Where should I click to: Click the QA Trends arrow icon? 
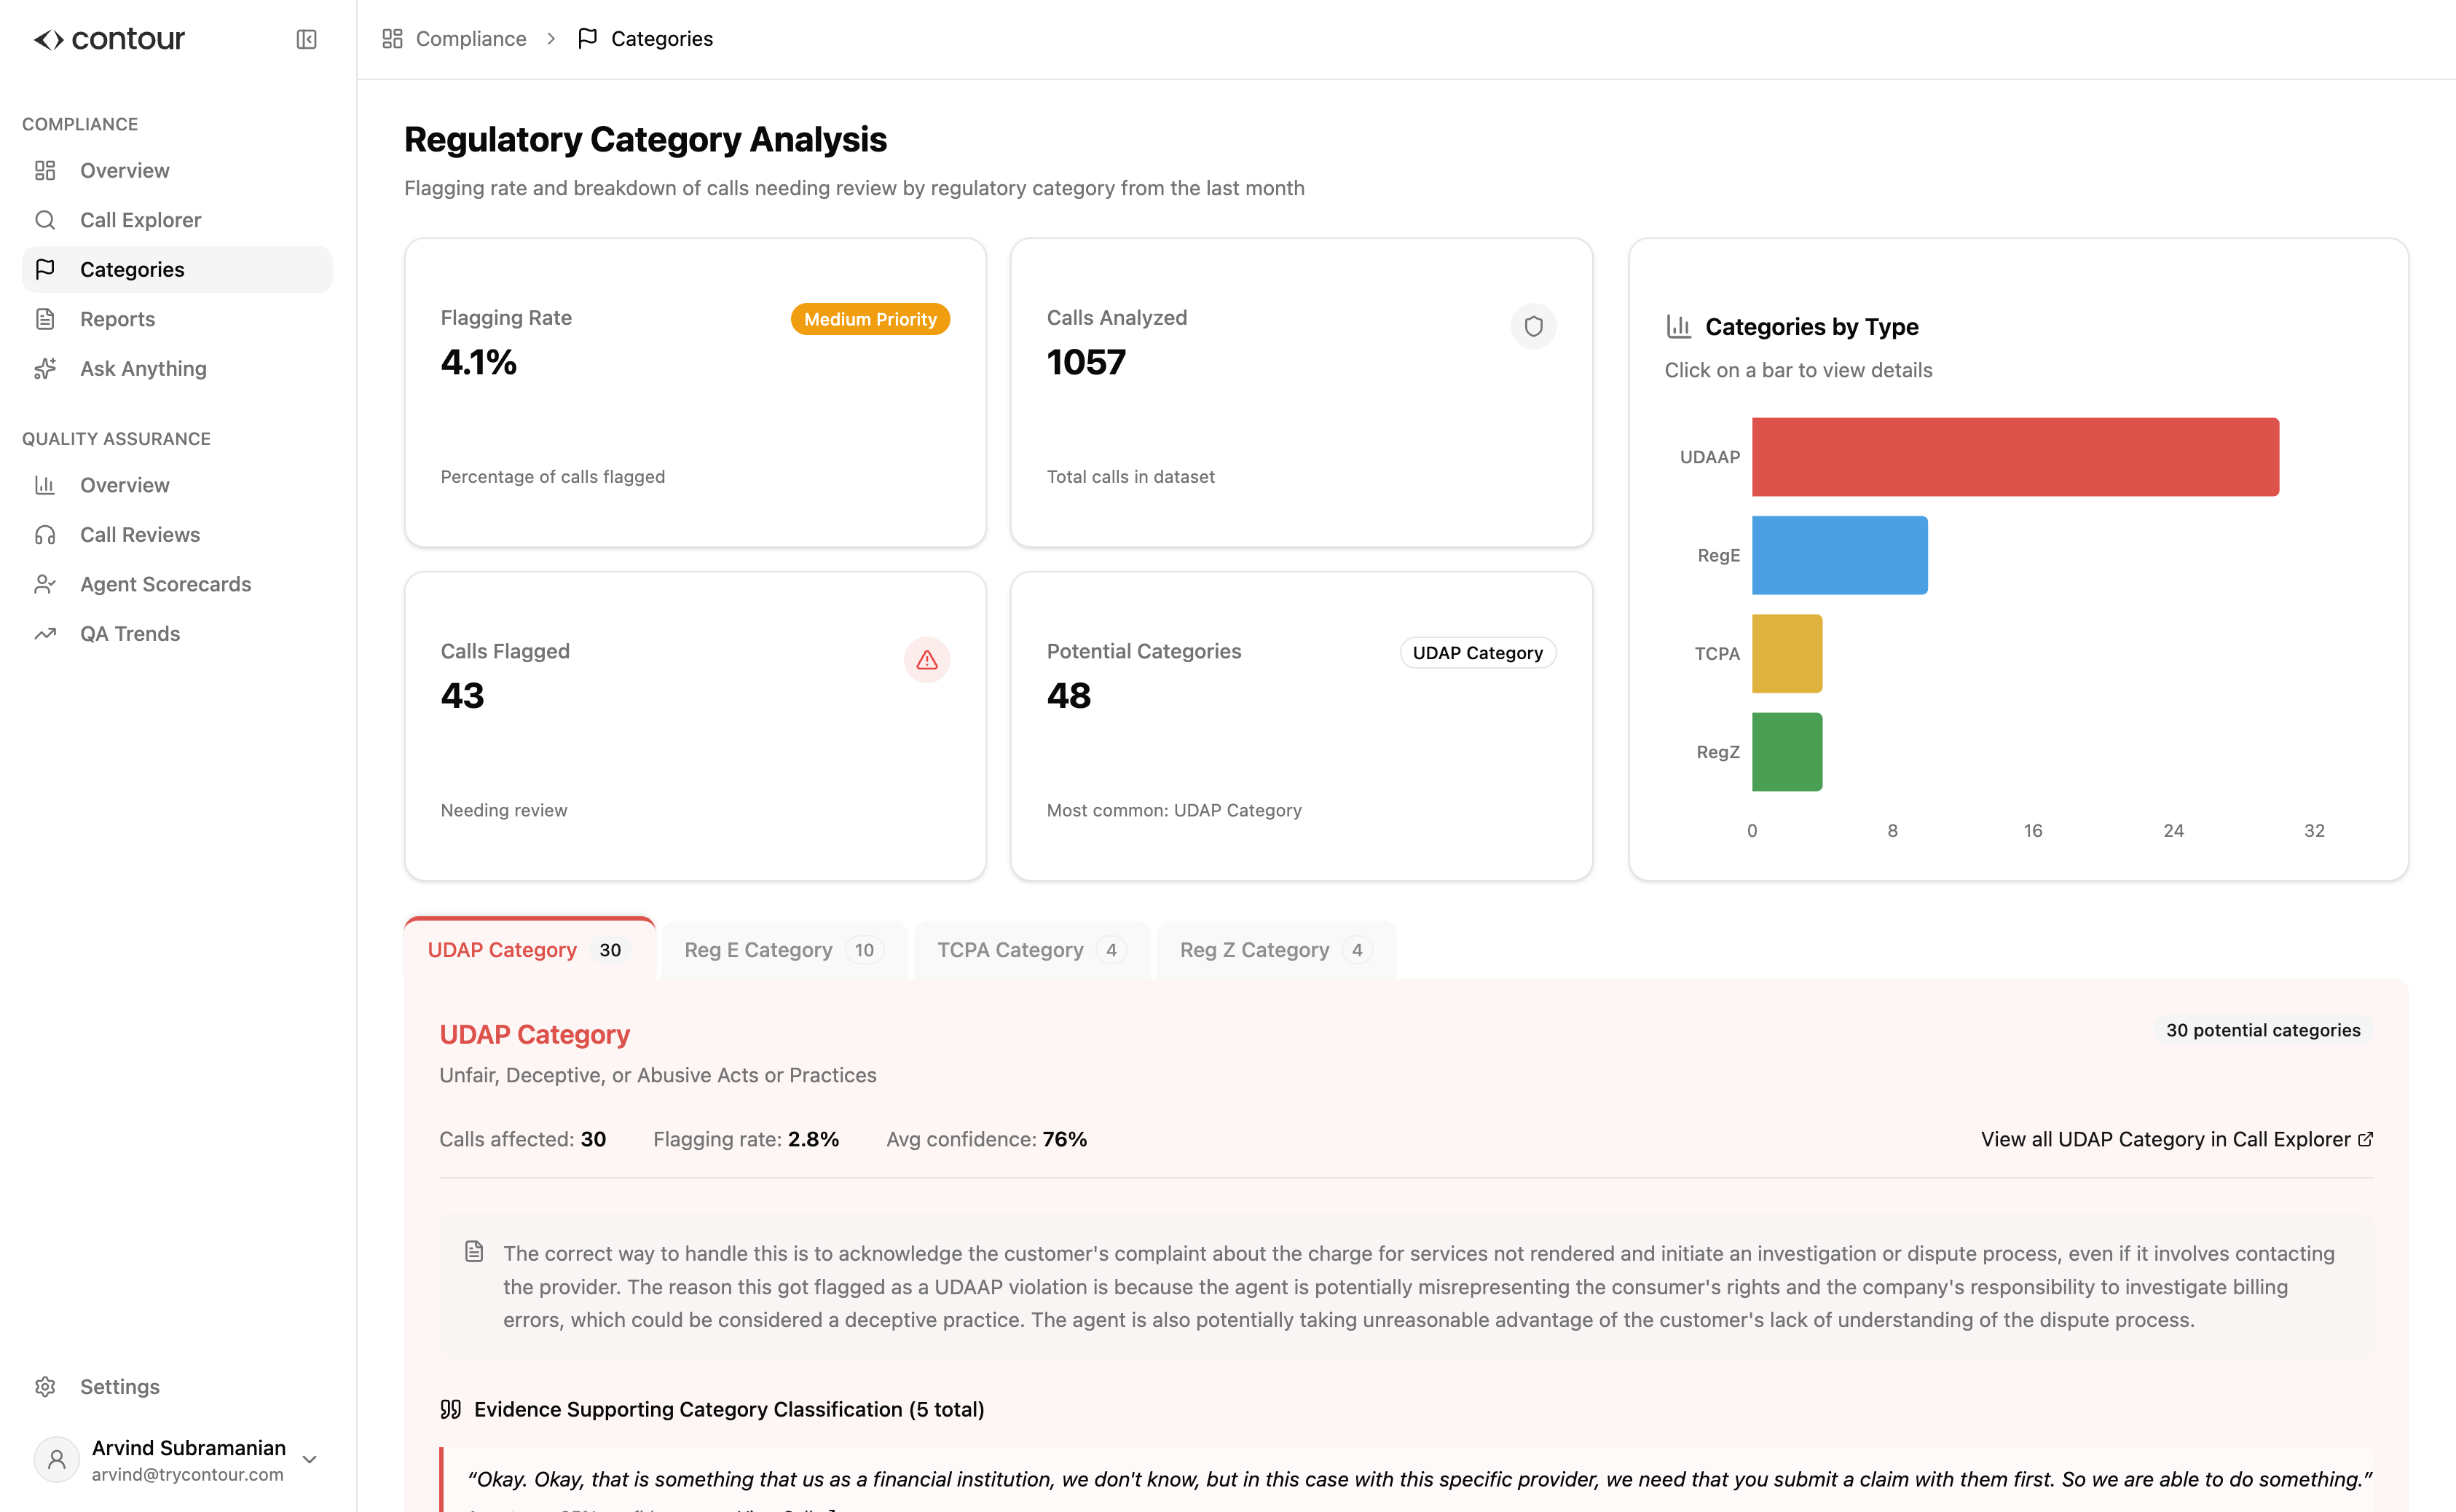45,634
